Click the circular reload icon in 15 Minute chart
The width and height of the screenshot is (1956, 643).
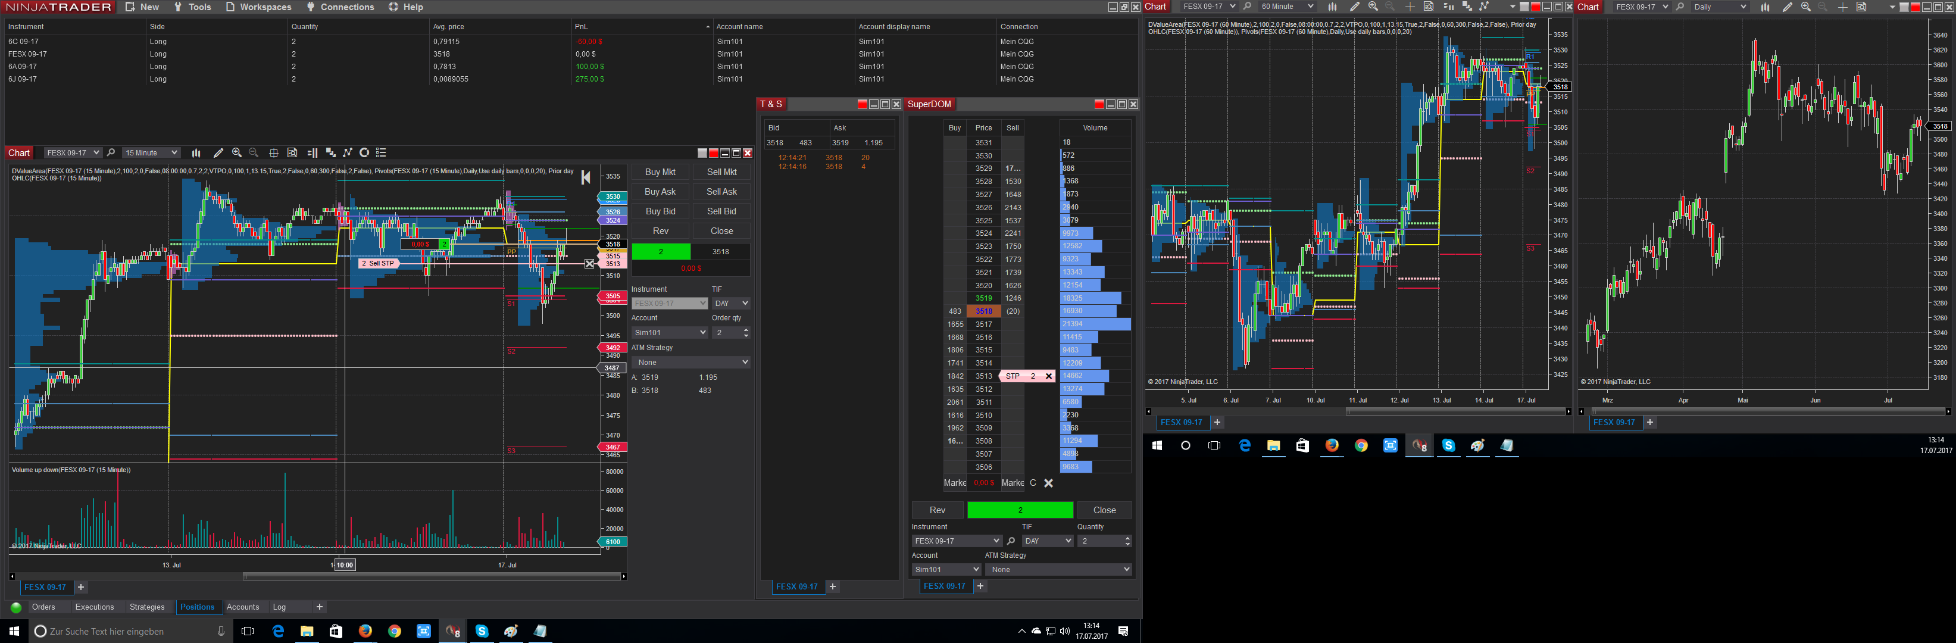pyautogui.click(x=364, y=152)
